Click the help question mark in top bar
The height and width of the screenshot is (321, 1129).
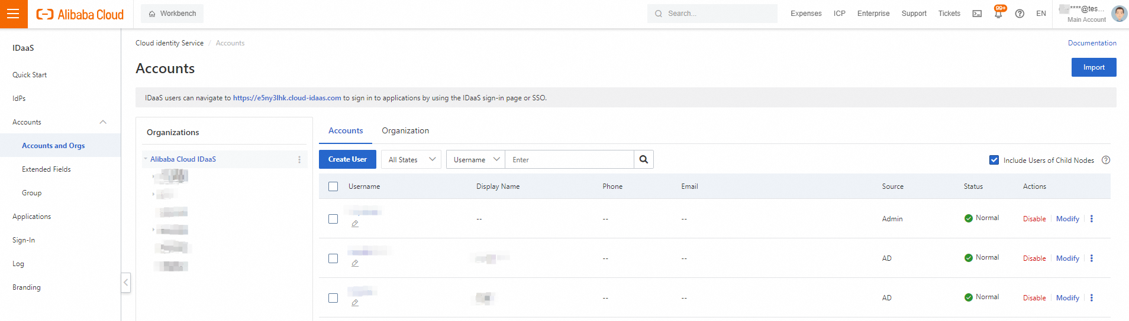click(1020, 14)
